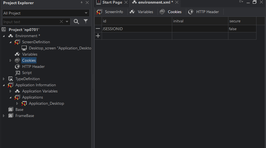Select the Script tree item
Image resolution: width=266 pixels, height=148 pixels.
27,73
